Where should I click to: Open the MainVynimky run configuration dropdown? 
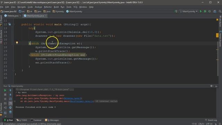pos(189,11)
